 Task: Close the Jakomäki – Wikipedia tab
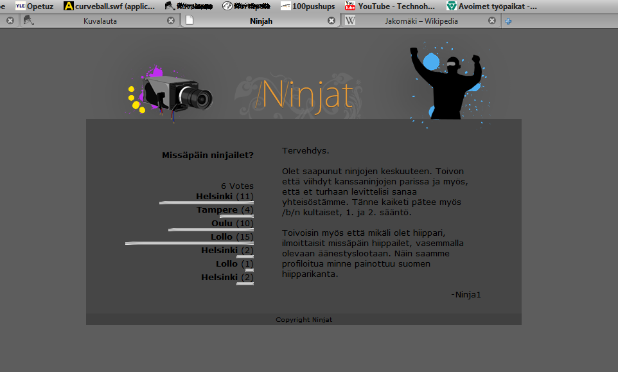click(492, 21)
